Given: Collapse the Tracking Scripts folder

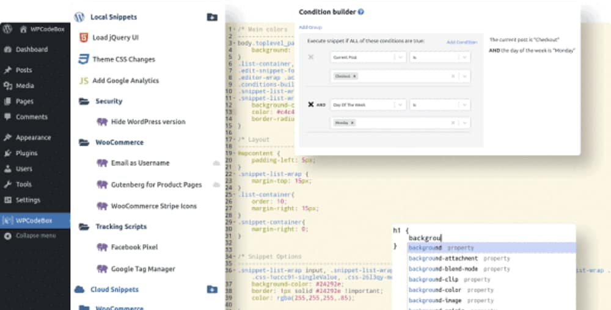Looking at the screenshot, I should tap(84, 226).
